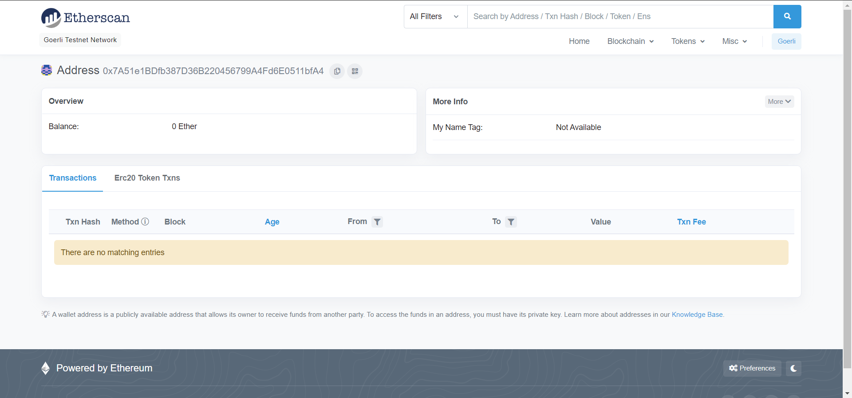Toggle dark mode with moon icon
Image resolution: width=852 pixels, height=398 pixels.
(793, 368)
